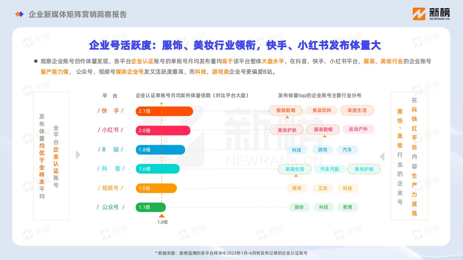Click the 汽车汽配 tag

coord(330,169)
